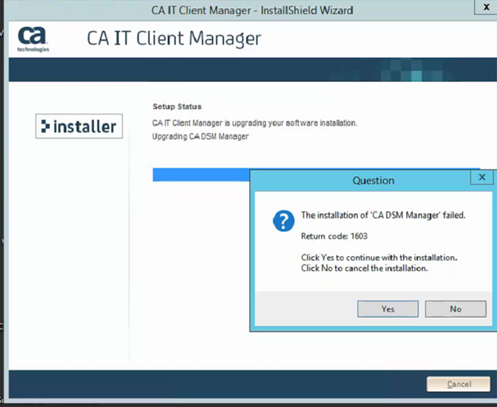This screenshot has width=497, height=407.
Task: Click the CA Technologies logo
Action: click(33, 39)
